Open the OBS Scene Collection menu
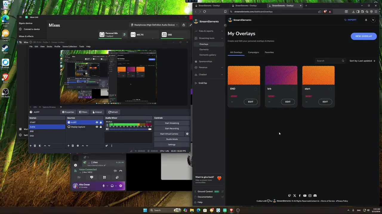Image resolution: width=382 pixels, height=214 pixels. point(70,46)
